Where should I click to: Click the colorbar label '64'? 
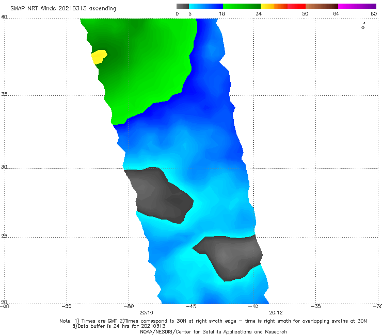336,13
